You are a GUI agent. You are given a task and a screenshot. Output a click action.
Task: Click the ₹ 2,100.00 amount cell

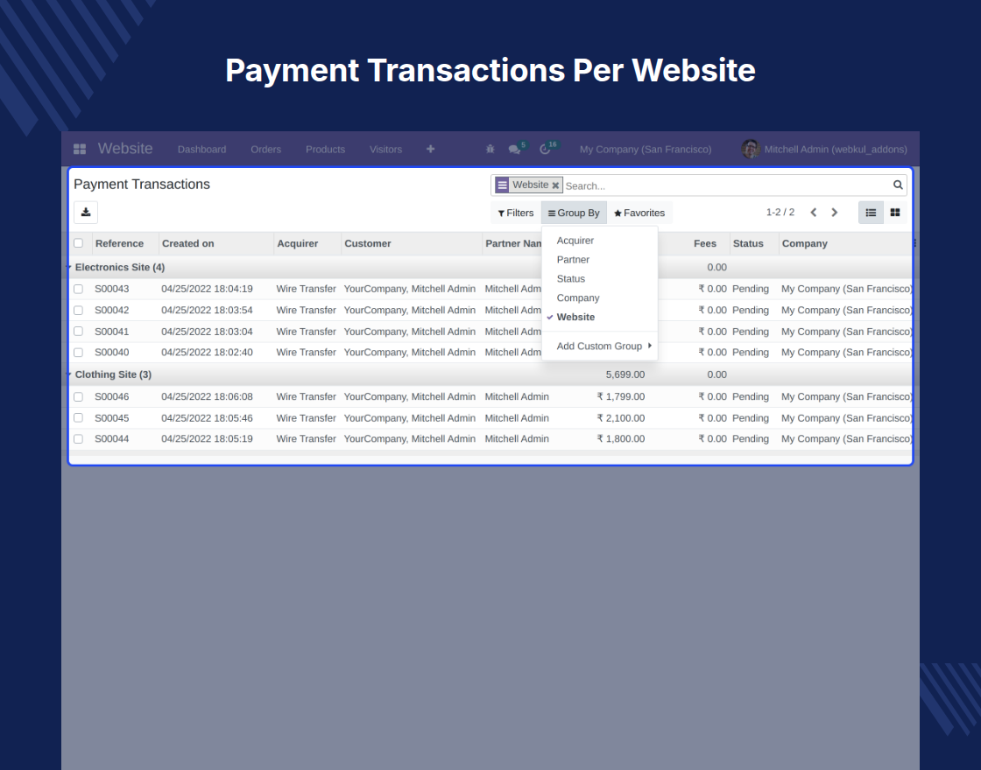[621, 418]
